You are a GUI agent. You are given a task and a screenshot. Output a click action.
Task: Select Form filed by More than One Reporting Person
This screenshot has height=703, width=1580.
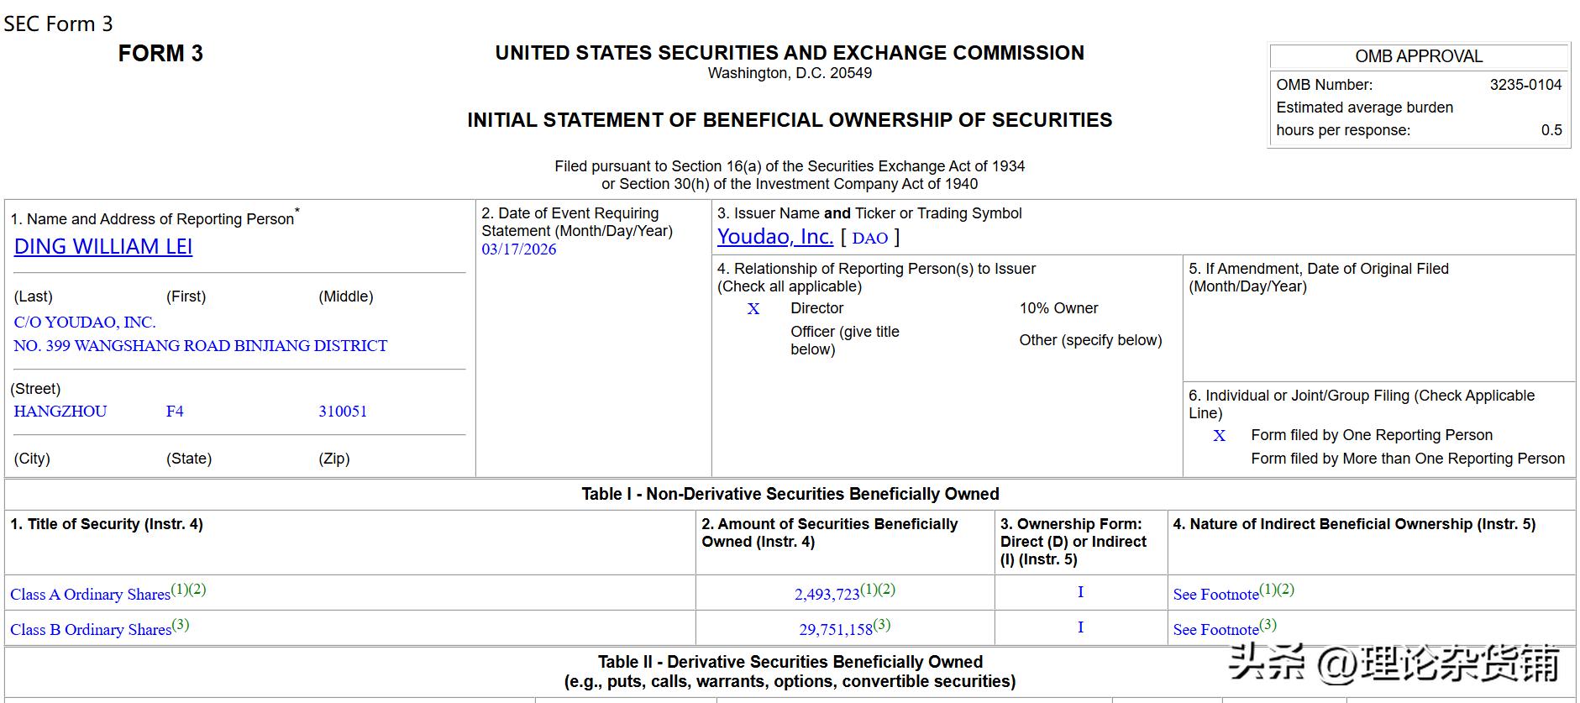(1407, 459)
